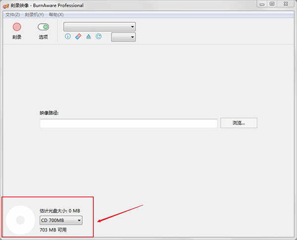The height and width of the screenshot is (240, 297).
Task: Open the Options (选项) toggle icon
Action: click(43, 27)
